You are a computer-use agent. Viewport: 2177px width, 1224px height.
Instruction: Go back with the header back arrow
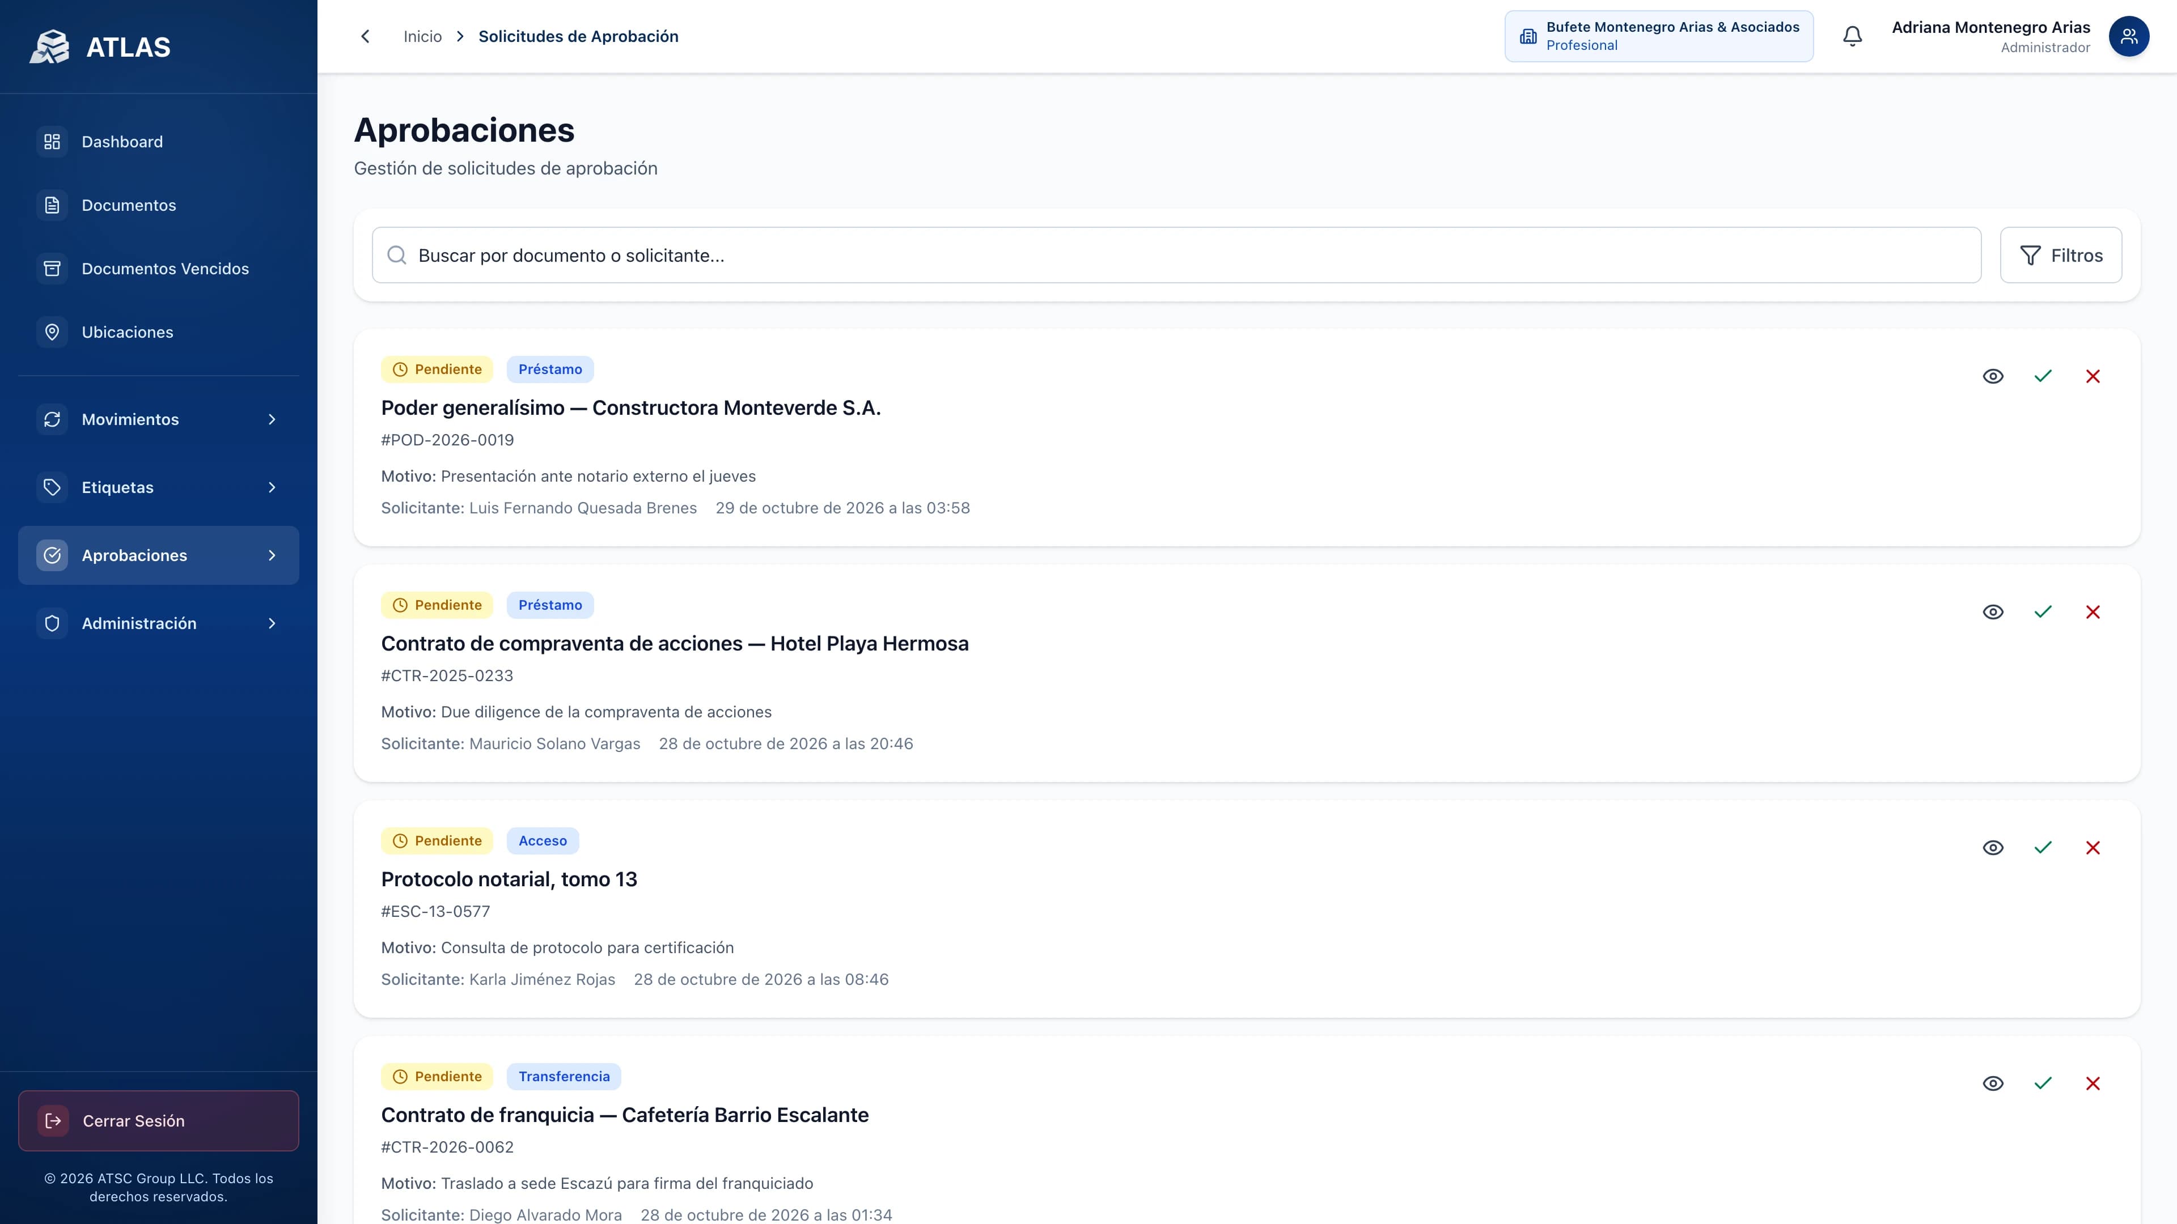coord(365,36)
